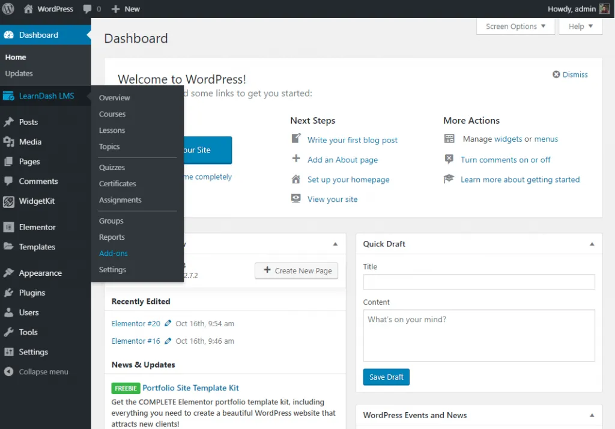The image size is (615, 429).
Task: Click the Media icon in sidebar
Action: [x=8, y=142]
